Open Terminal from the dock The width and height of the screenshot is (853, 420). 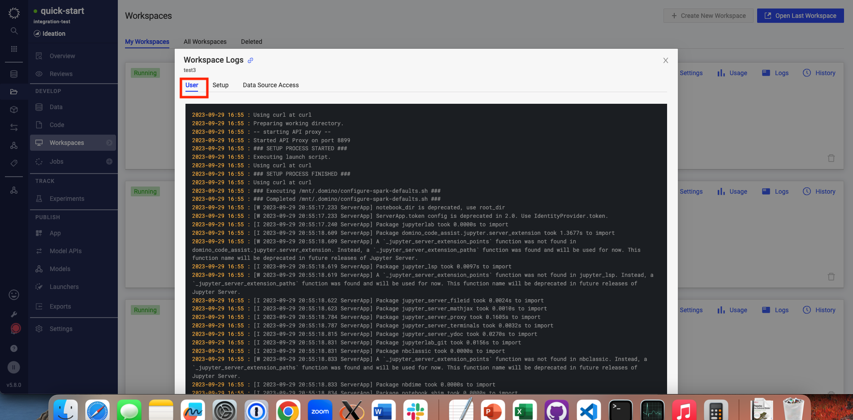tap(620, 410)
